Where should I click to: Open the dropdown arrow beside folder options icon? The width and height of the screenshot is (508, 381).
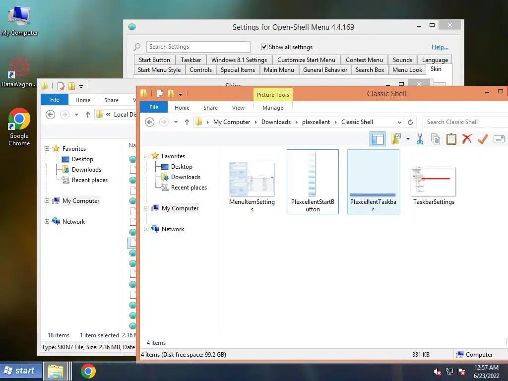pos(408,139)
